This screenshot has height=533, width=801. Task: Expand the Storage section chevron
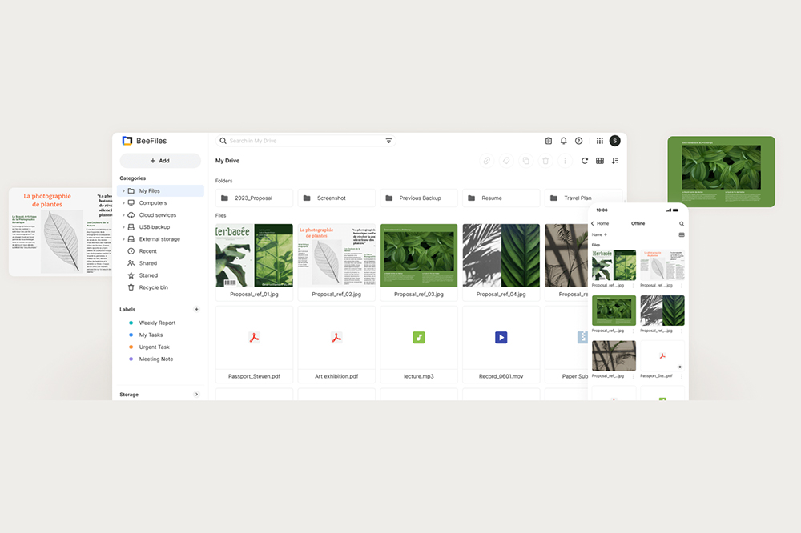point(197,394)
